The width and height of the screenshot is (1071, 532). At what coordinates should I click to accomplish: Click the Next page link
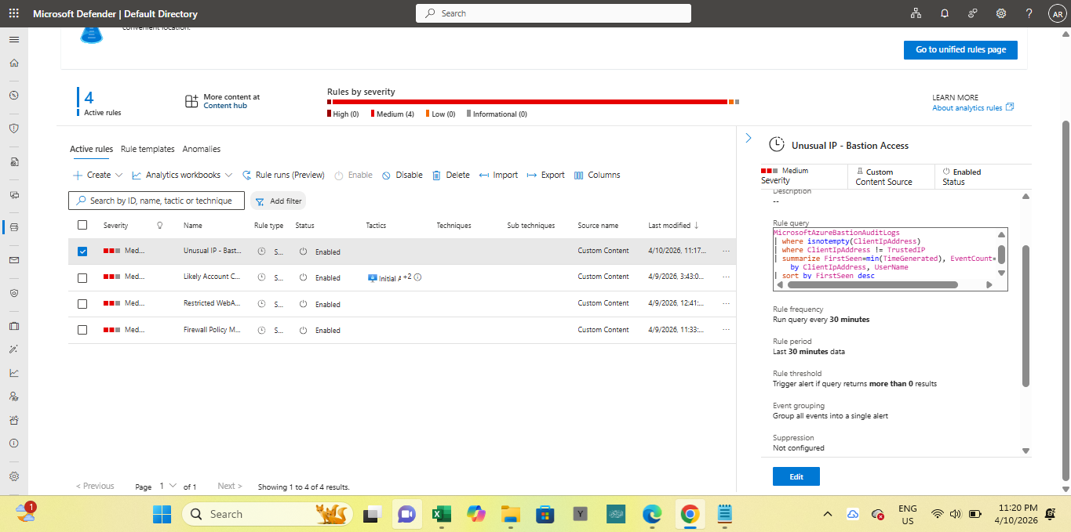pos(230,486)
